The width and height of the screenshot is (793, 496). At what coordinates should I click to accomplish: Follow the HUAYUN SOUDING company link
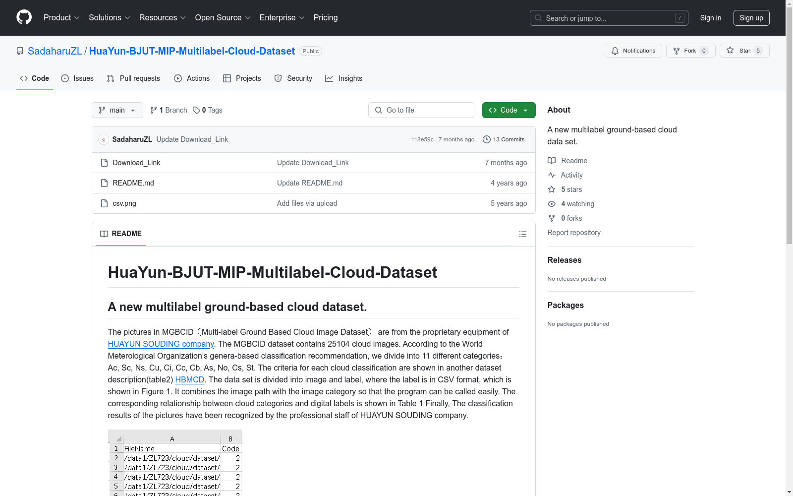coord(161,344)
